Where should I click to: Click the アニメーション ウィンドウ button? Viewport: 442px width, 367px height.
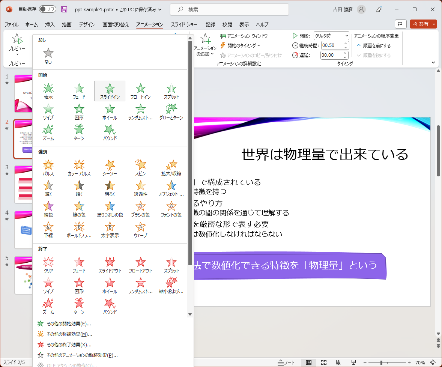pyautogui.click(x=244, y=36)
